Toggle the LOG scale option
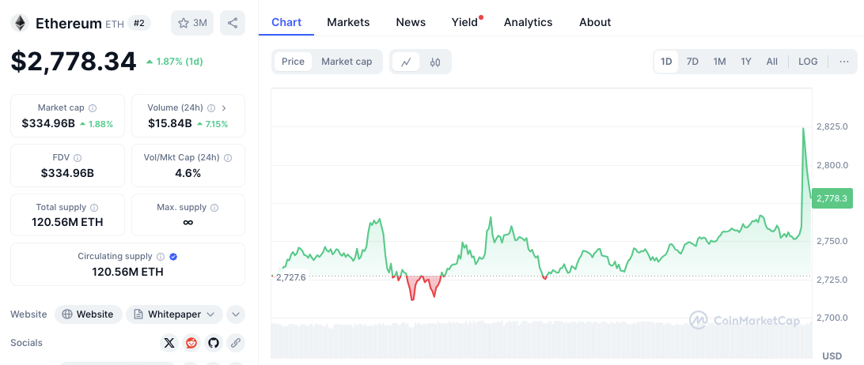This screenshot has width=864, height=365. 808,62
